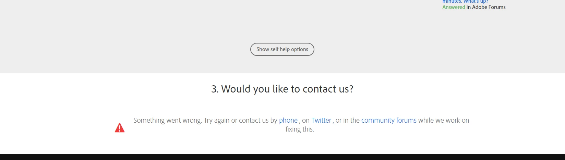The width and height of the screenshot is (565, 160).
Task: Click the red warning triangle icon
Action: pos(120,128)
